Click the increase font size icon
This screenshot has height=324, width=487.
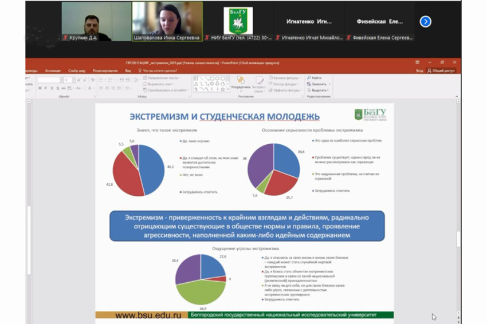78,80
